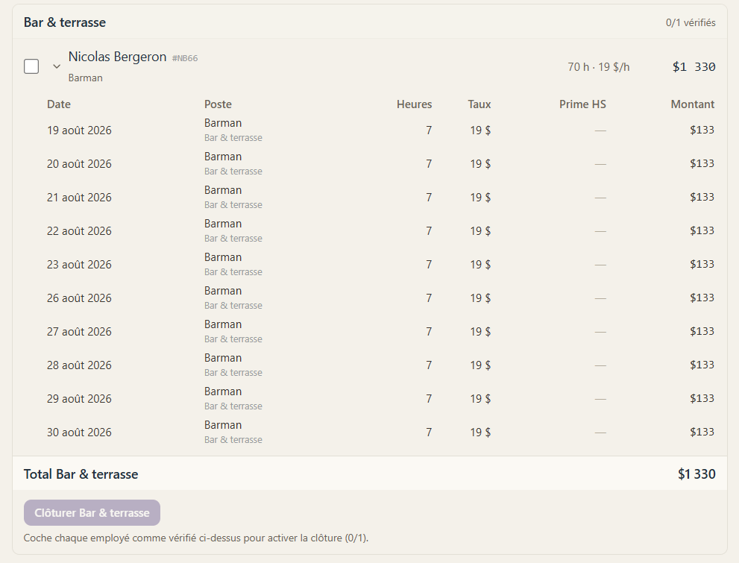This screenshot has width=739, height=563.
Task: Click the Montant column header
Action: tap(692, 104)
